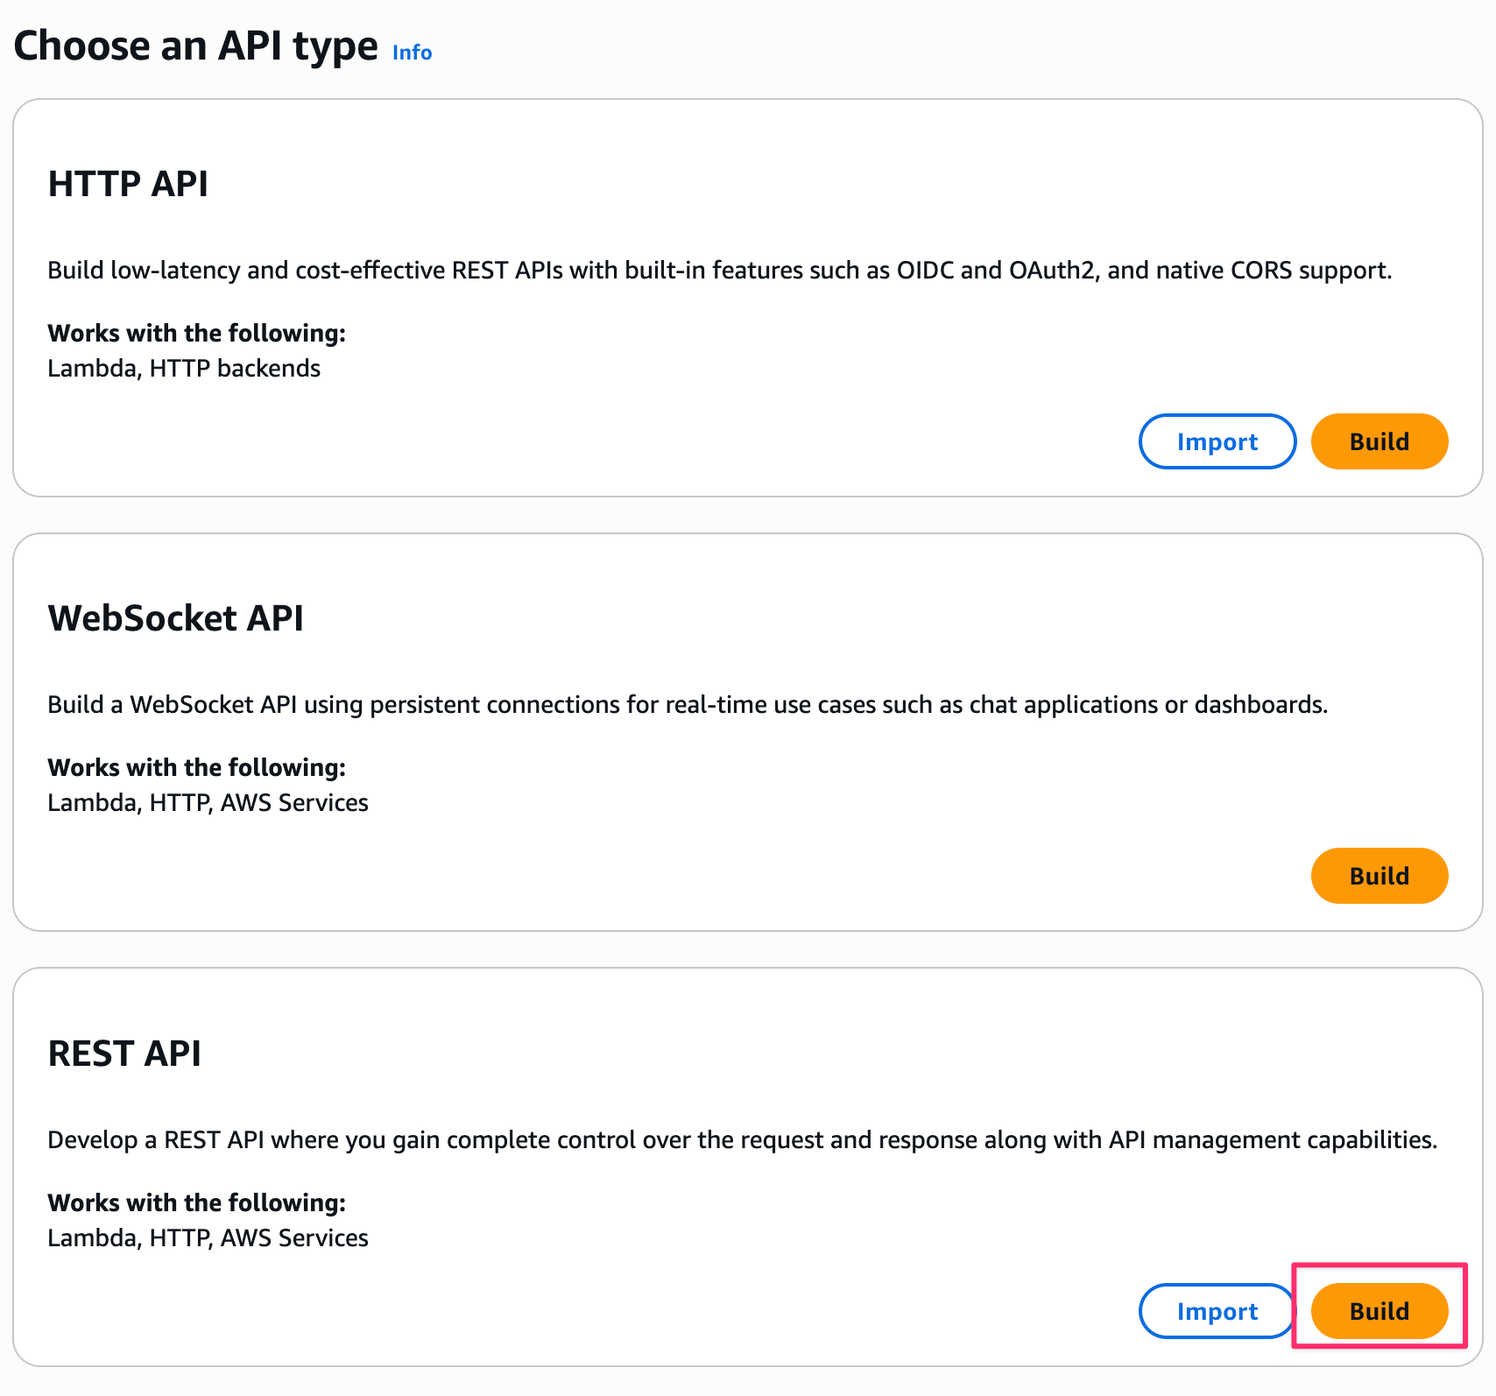Click WebSocket card's "Lambda, HTTP, AWS Services" text
Viewport: 1496px width, 1396px height.
tap(208, 802)
